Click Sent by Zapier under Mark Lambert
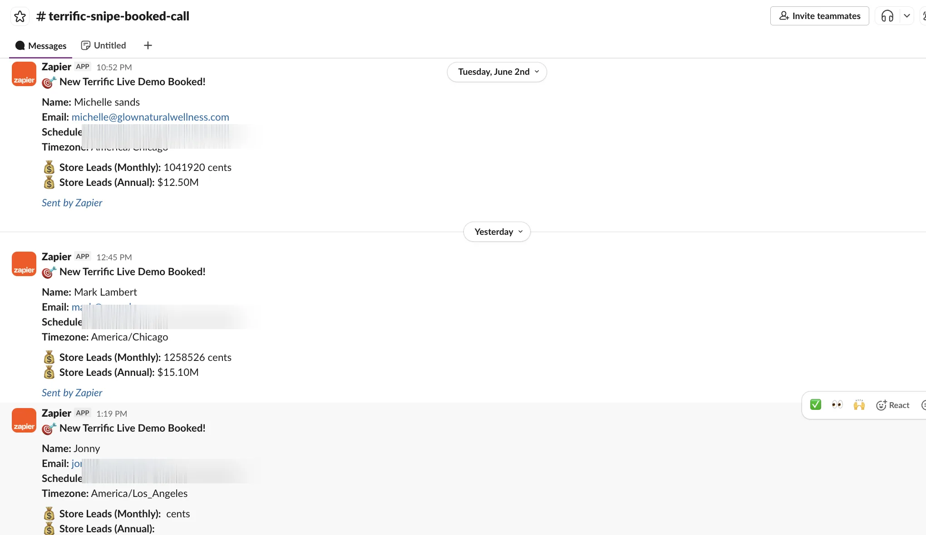Screen dimensions: 926x535 (72, 393)
